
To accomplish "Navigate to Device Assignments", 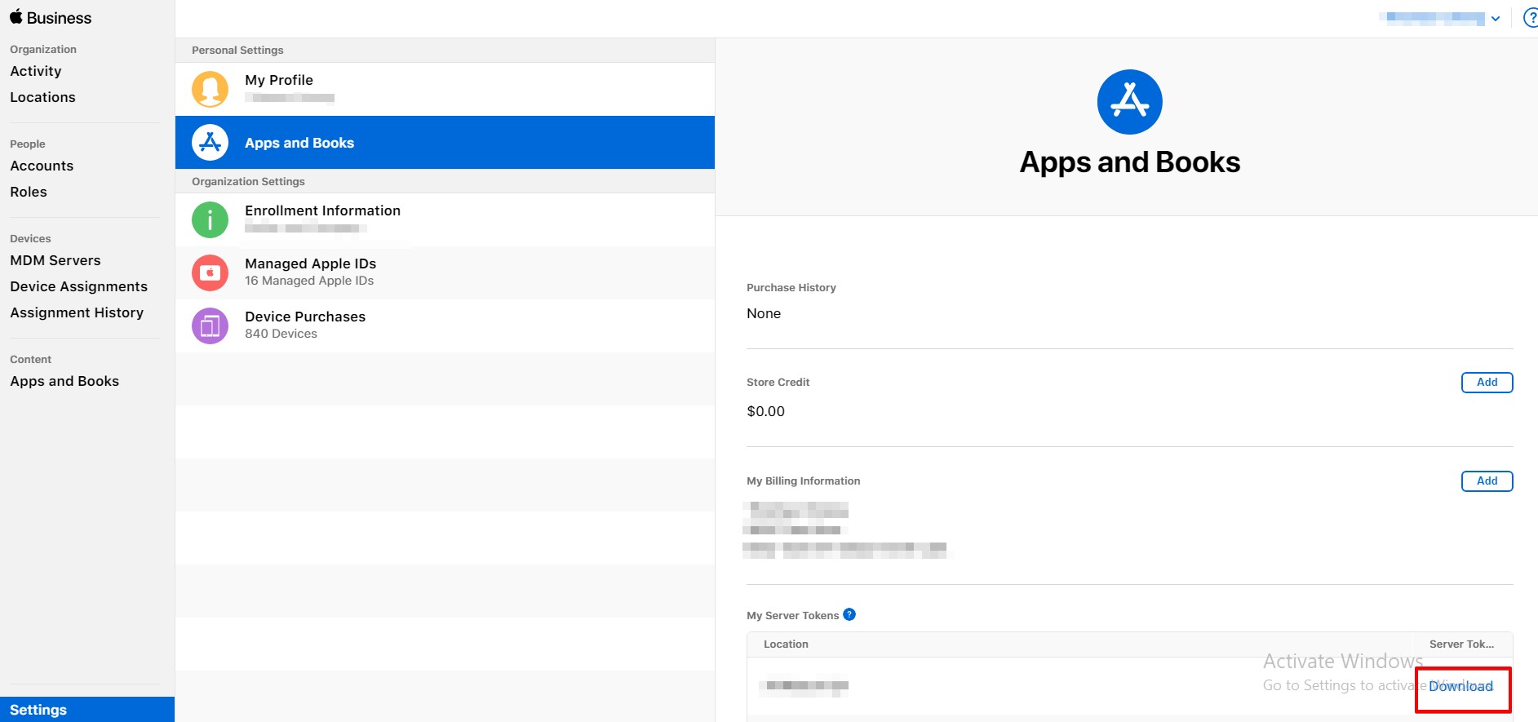I will pos(78,286).
